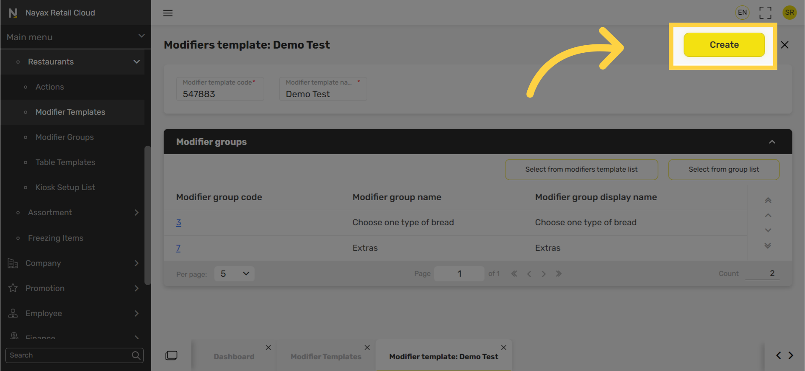The image size is (805, 371).
Task: Collapse the Modifier groups panel
Action: [771, 142]
